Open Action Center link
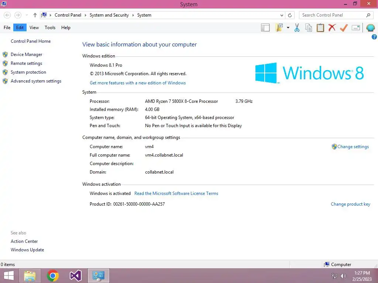Screen dimensions: 378x283 (x=24, y=241)
